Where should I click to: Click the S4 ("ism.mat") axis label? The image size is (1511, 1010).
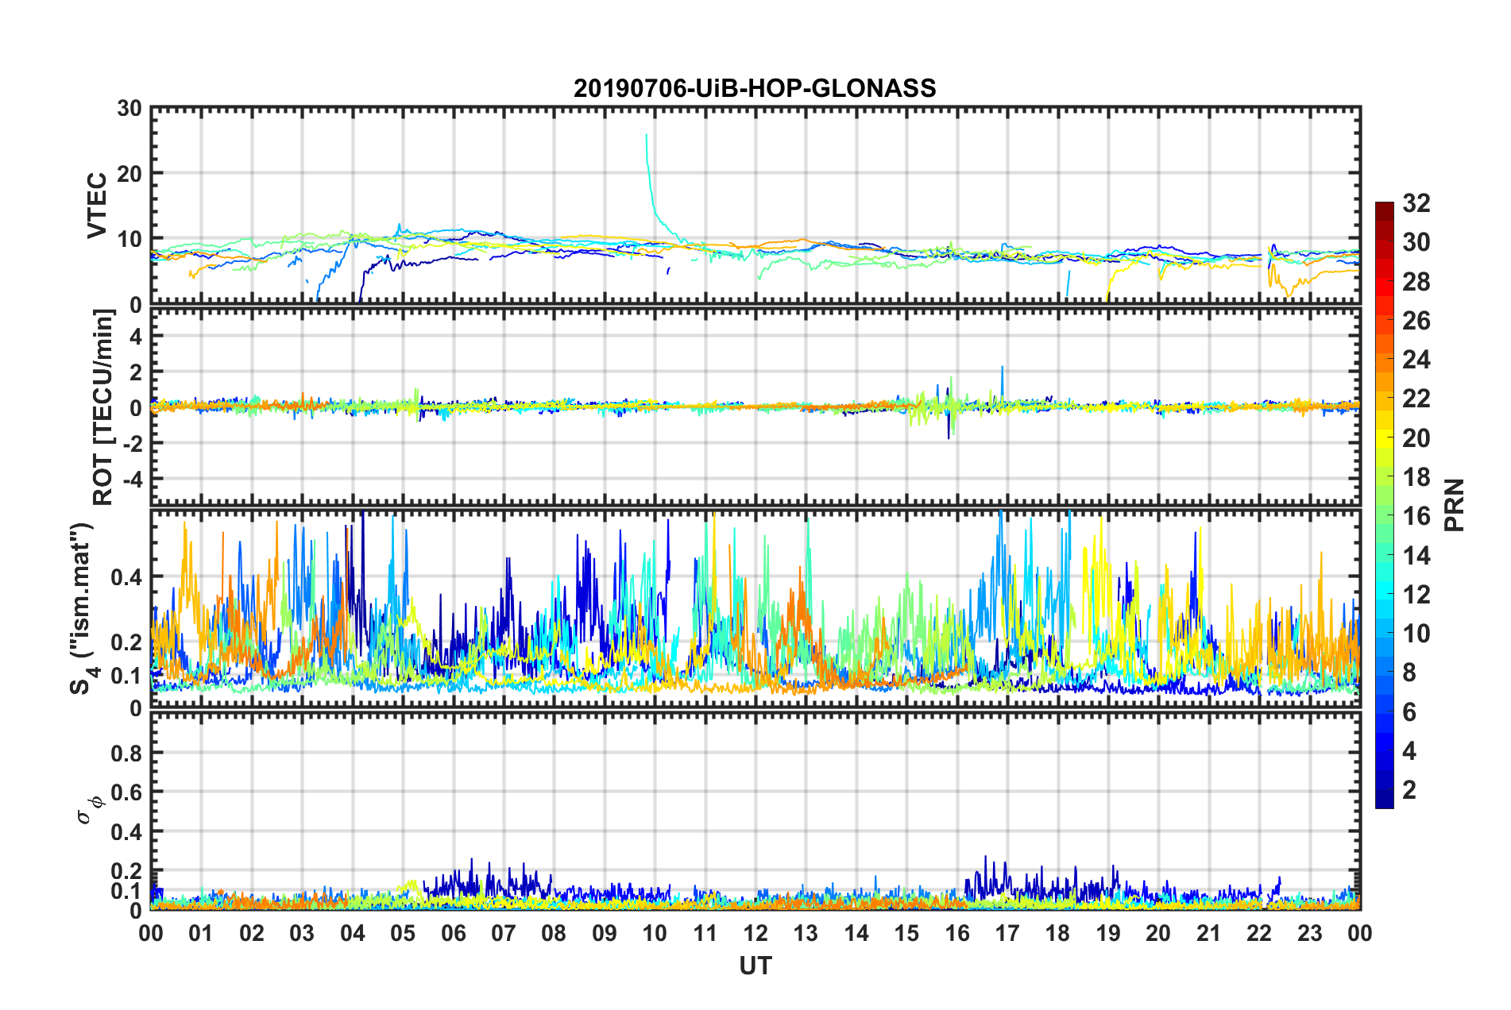pyautogui.click(x=83, y=607)
